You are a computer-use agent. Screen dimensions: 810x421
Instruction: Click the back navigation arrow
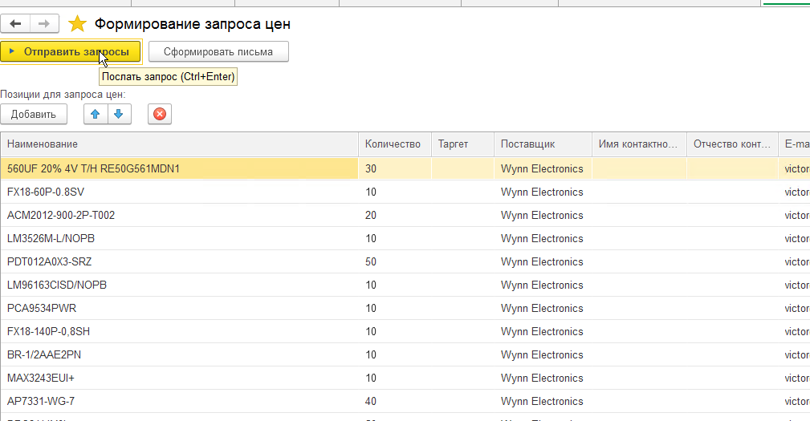pos(15,24)
